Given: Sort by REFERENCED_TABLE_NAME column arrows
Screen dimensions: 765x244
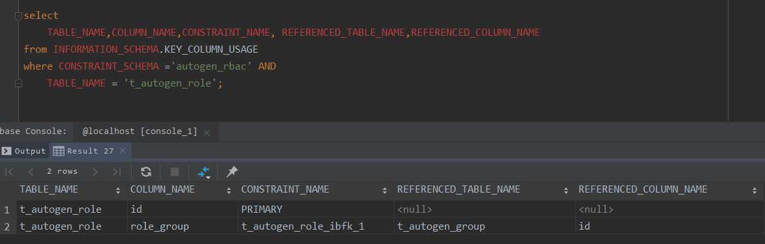Looking at the screenshot, I should tap(566, 191).
